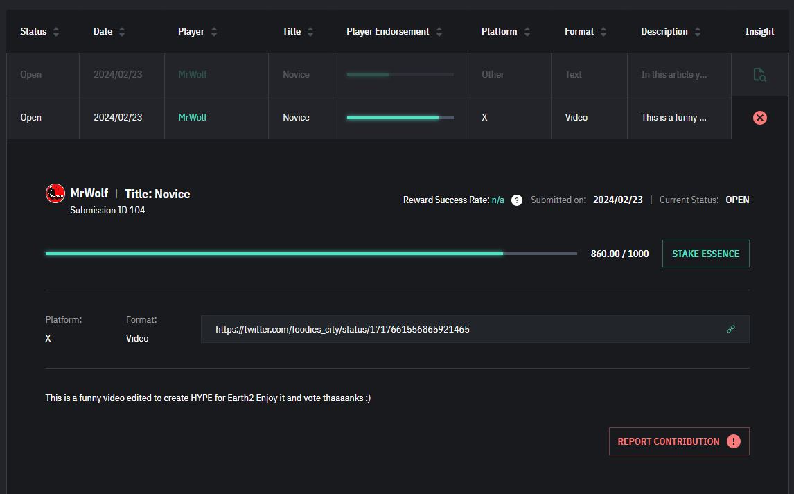Open MrWolf player link in second row

coord(193,118)
